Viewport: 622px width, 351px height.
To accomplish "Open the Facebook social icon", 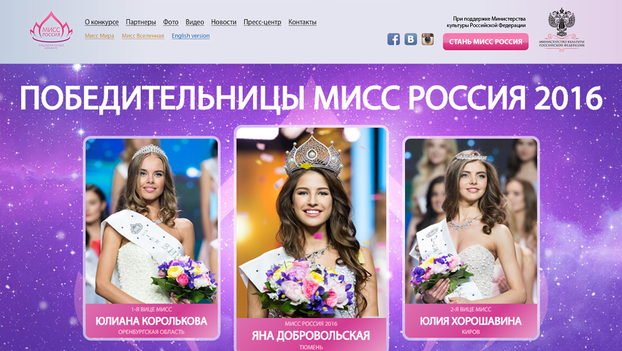I will [394, 39].
